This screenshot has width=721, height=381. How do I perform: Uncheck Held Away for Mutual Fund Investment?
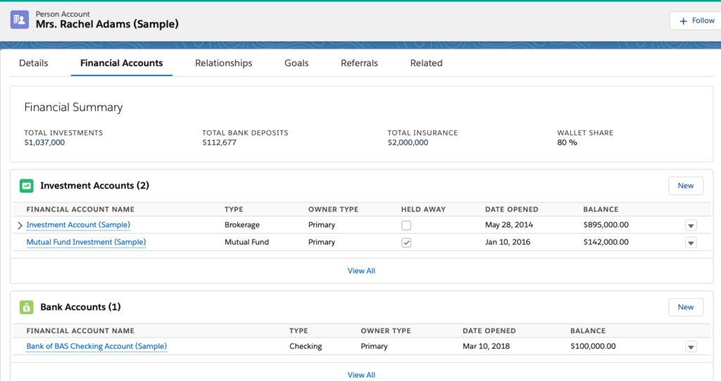click(406, 243)
